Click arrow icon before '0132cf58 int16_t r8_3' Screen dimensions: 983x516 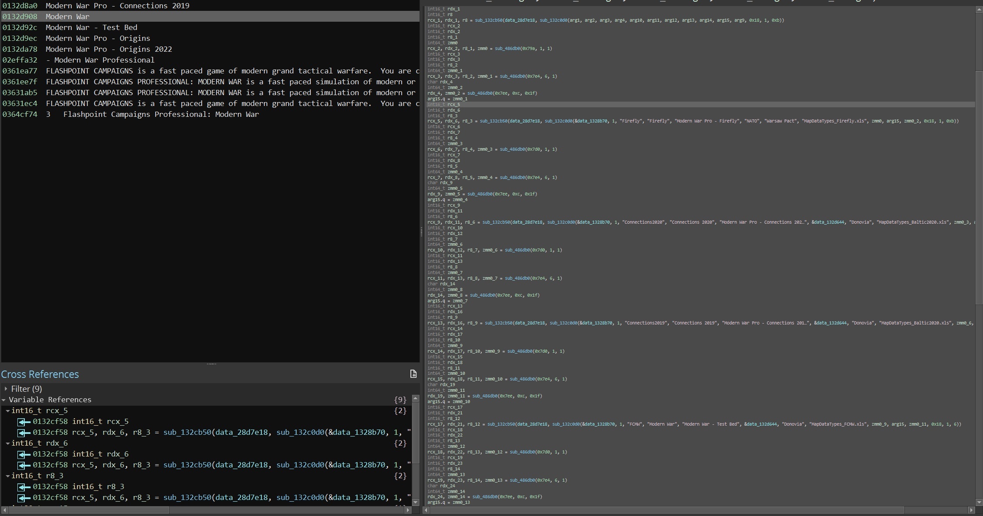pos(24,487)
